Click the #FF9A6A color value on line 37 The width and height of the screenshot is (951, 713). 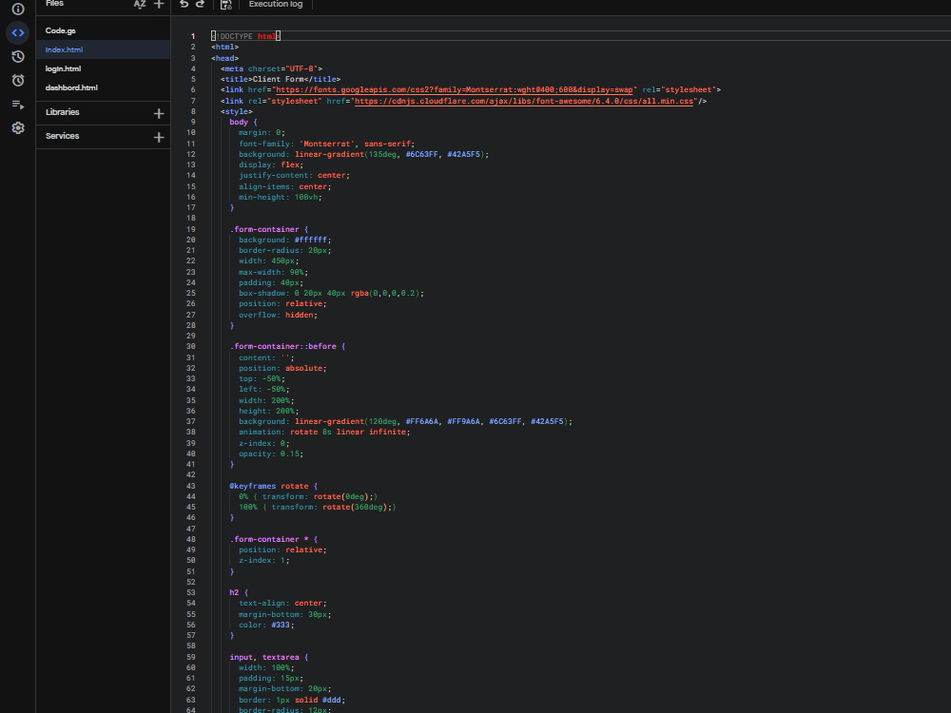[x=463, y=421]
